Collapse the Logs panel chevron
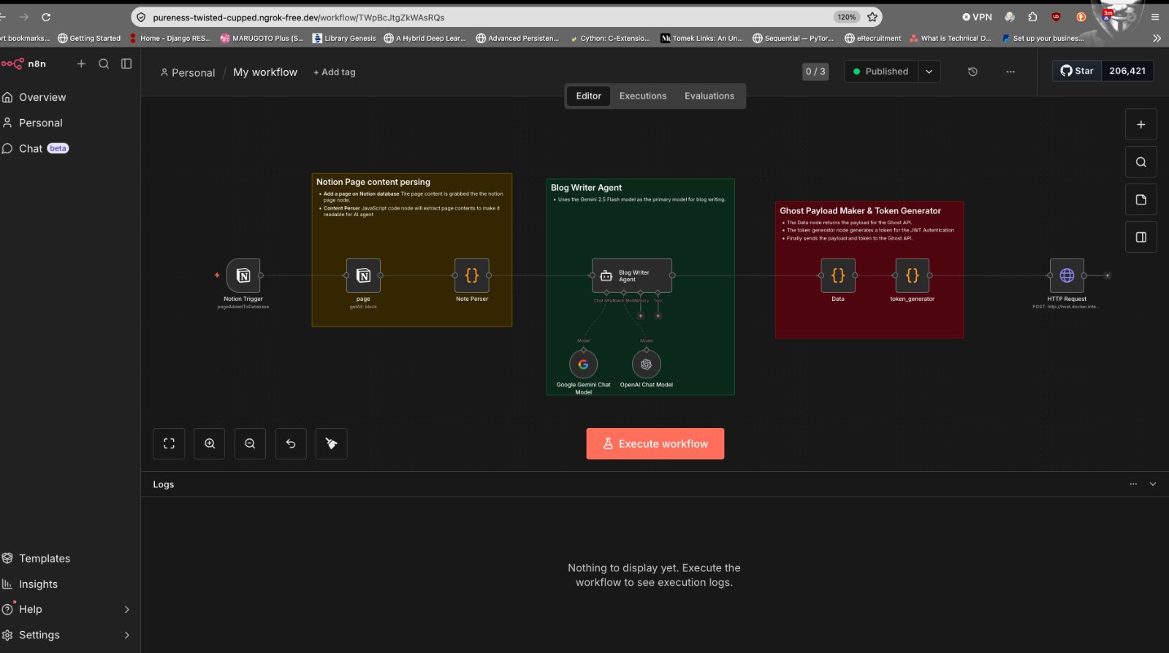Image resolution: width=1169 pixels, height=653 pixels. pyautogui.click(x=1153, y=484)
